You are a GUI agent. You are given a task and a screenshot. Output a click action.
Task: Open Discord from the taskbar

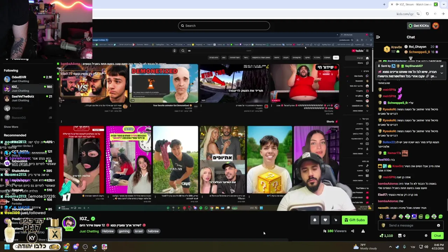76,247
